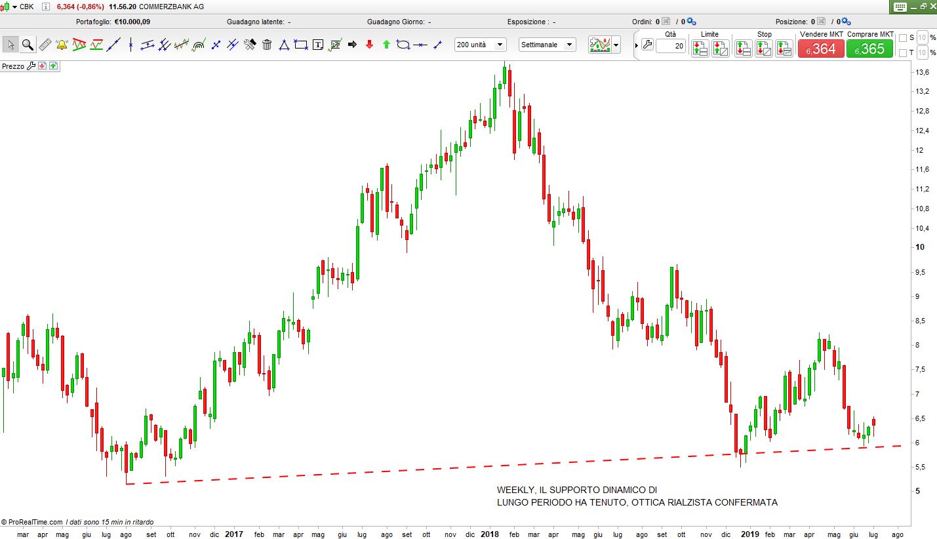This screenshot has height=539, width=937.
Task: Enable the S stop checkbox
Action: (903, 38)
